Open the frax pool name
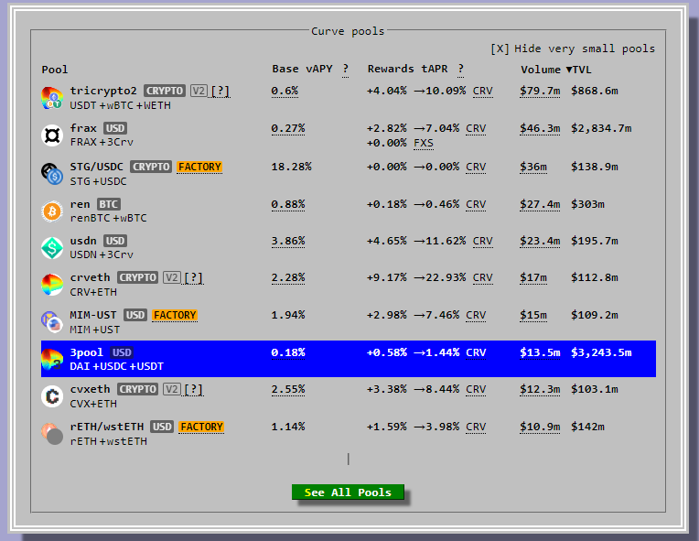 click(x=83, y=128)
